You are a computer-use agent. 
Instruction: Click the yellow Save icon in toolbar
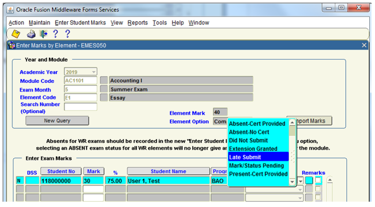coord(15,34)
